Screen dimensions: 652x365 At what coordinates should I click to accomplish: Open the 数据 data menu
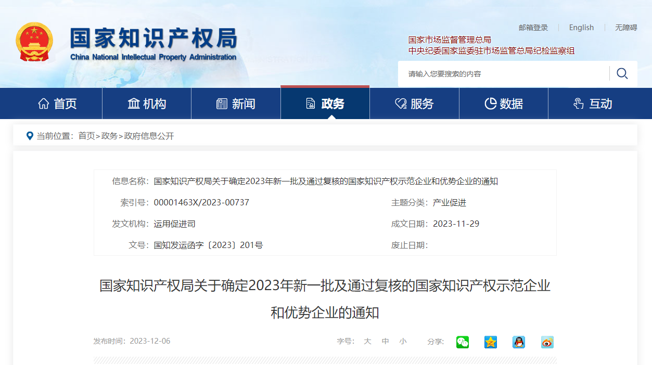click(x=504, y=103)
